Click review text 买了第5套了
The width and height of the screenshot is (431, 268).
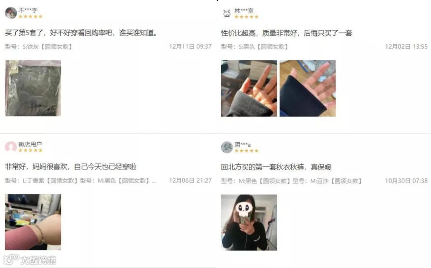[x=24, y=33]
